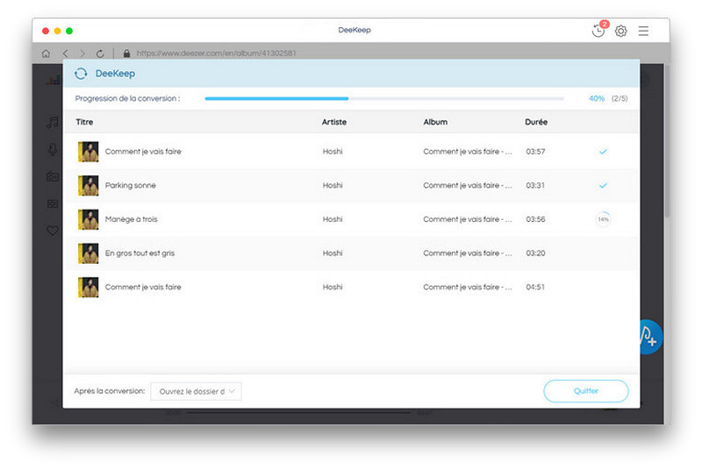This screenshot has height=470, width=702.
Task: Open the conversion history icon with badge
Action: [598, 31]
